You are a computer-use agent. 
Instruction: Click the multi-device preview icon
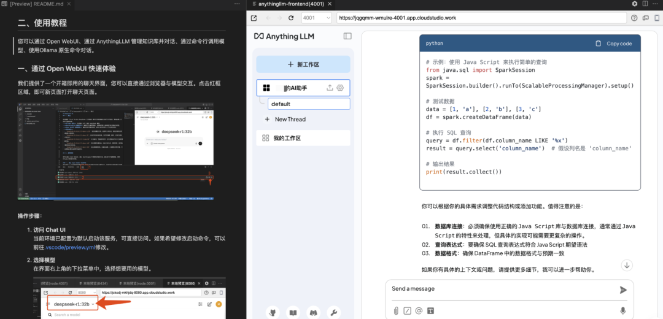[645, 18]
